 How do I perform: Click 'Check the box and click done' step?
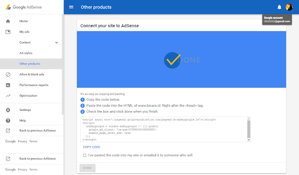coord(122,111)
